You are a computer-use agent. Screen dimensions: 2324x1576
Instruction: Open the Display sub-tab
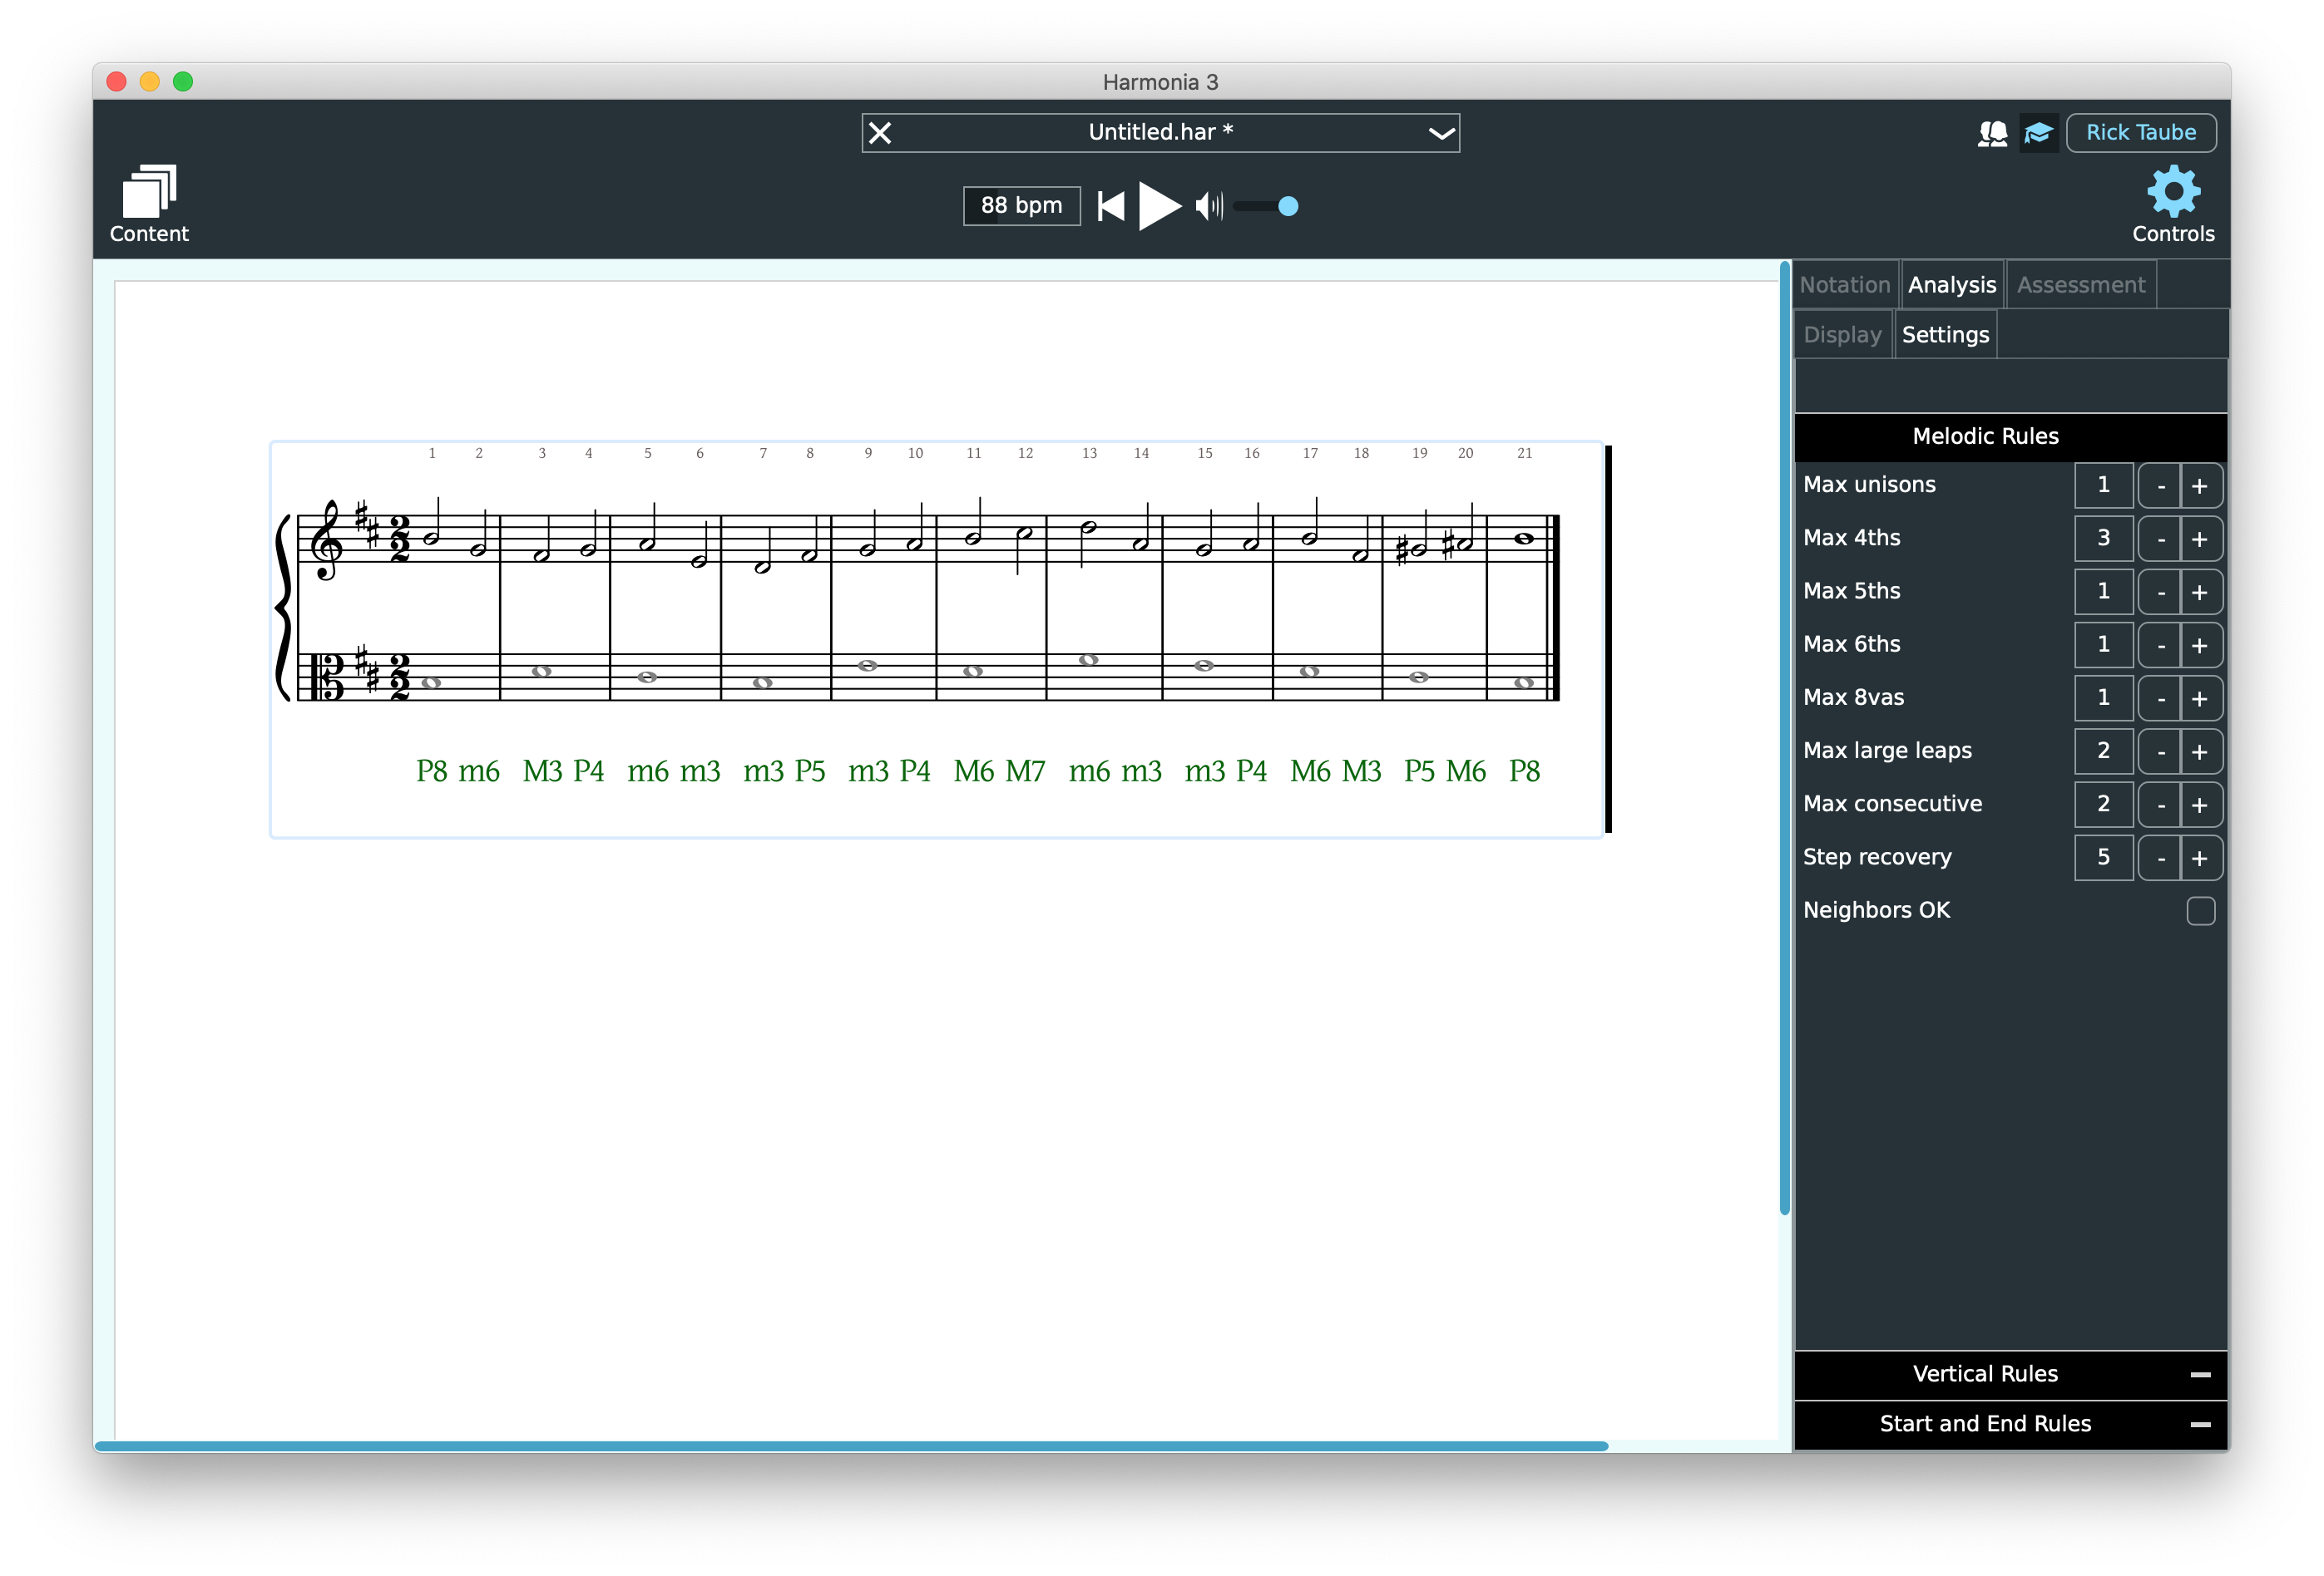1842,335
